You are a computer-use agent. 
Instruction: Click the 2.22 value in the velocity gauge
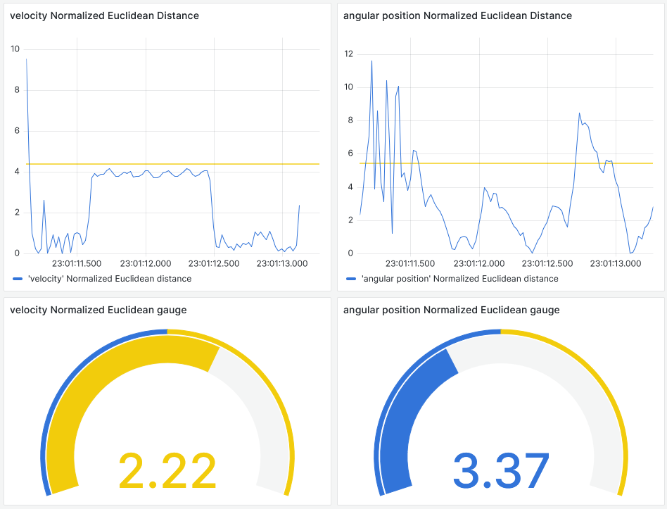pyautogui.click(x=167, y=470)
